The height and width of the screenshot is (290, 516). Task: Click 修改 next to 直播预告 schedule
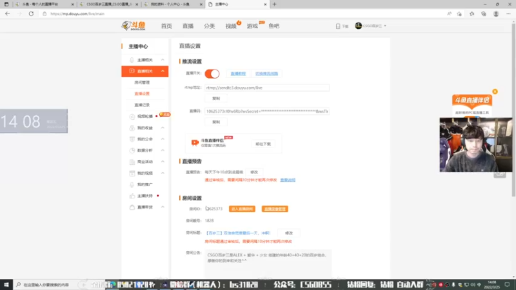tap(254, 172)
